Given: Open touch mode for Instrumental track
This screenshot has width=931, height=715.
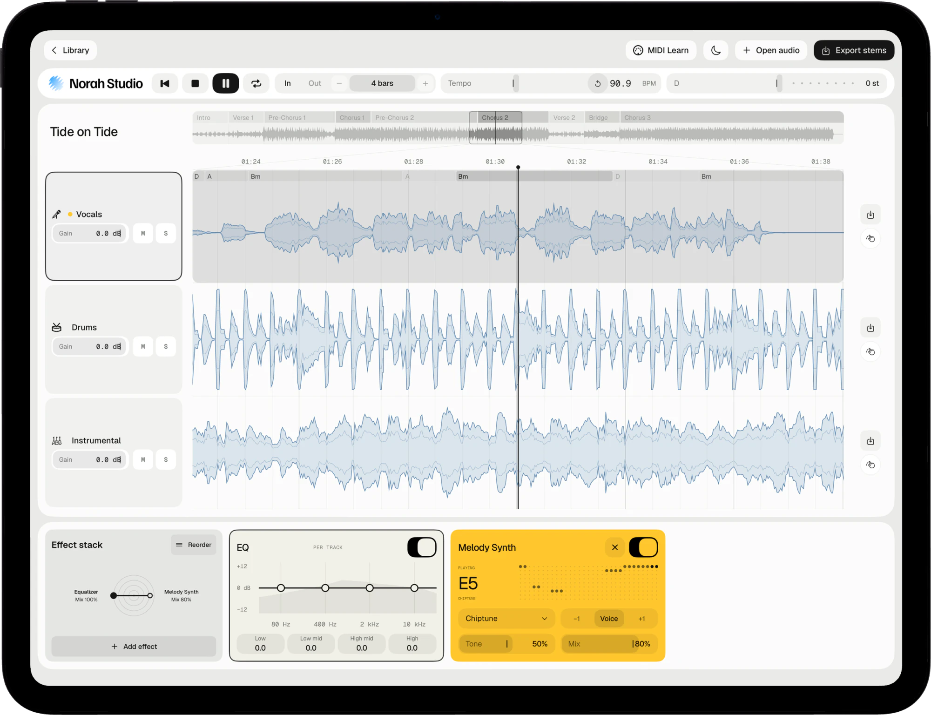Looking at the screenshot, I should 870,465.
